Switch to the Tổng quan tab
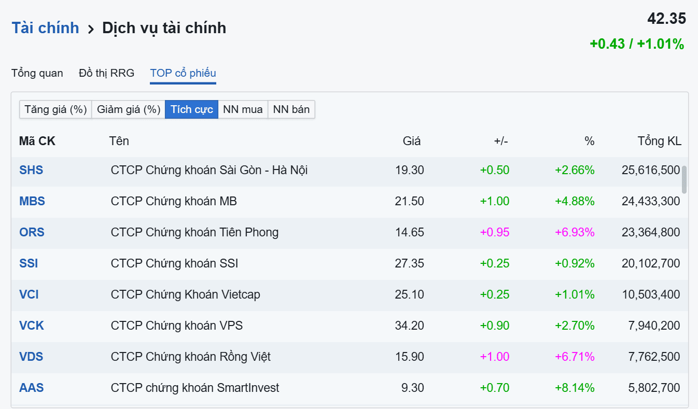 [37, 73]
